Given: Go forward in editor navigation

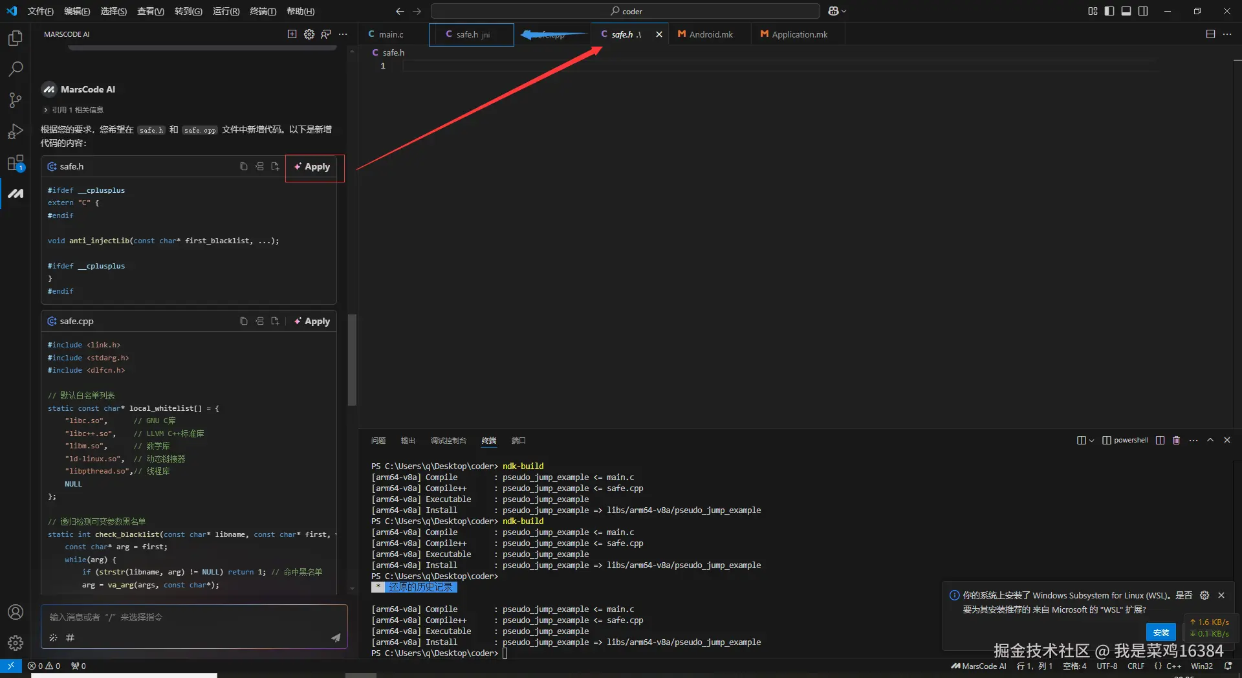Looking at the screenshot, I should tap(417, 11).
